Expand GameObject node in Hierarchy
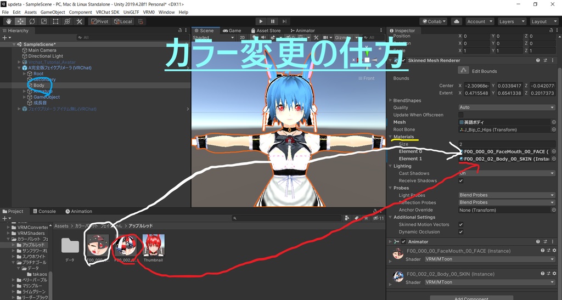This screenshot has height=300, width=562. pyautogui.click(x=25, y=97)
